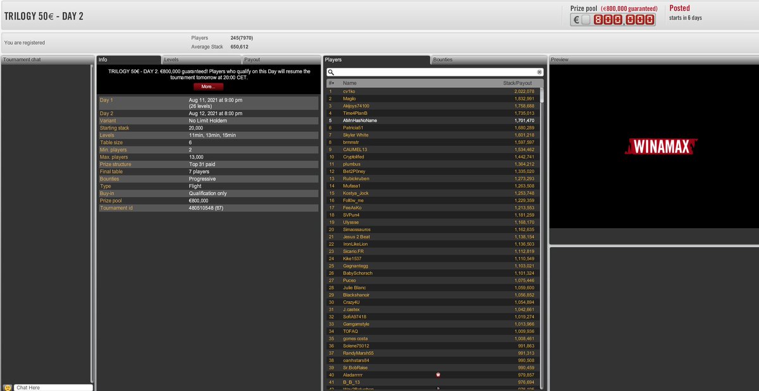Click the red Posted status text
The height and width of the screenshot is (391, 759).
tap(680, 8)
